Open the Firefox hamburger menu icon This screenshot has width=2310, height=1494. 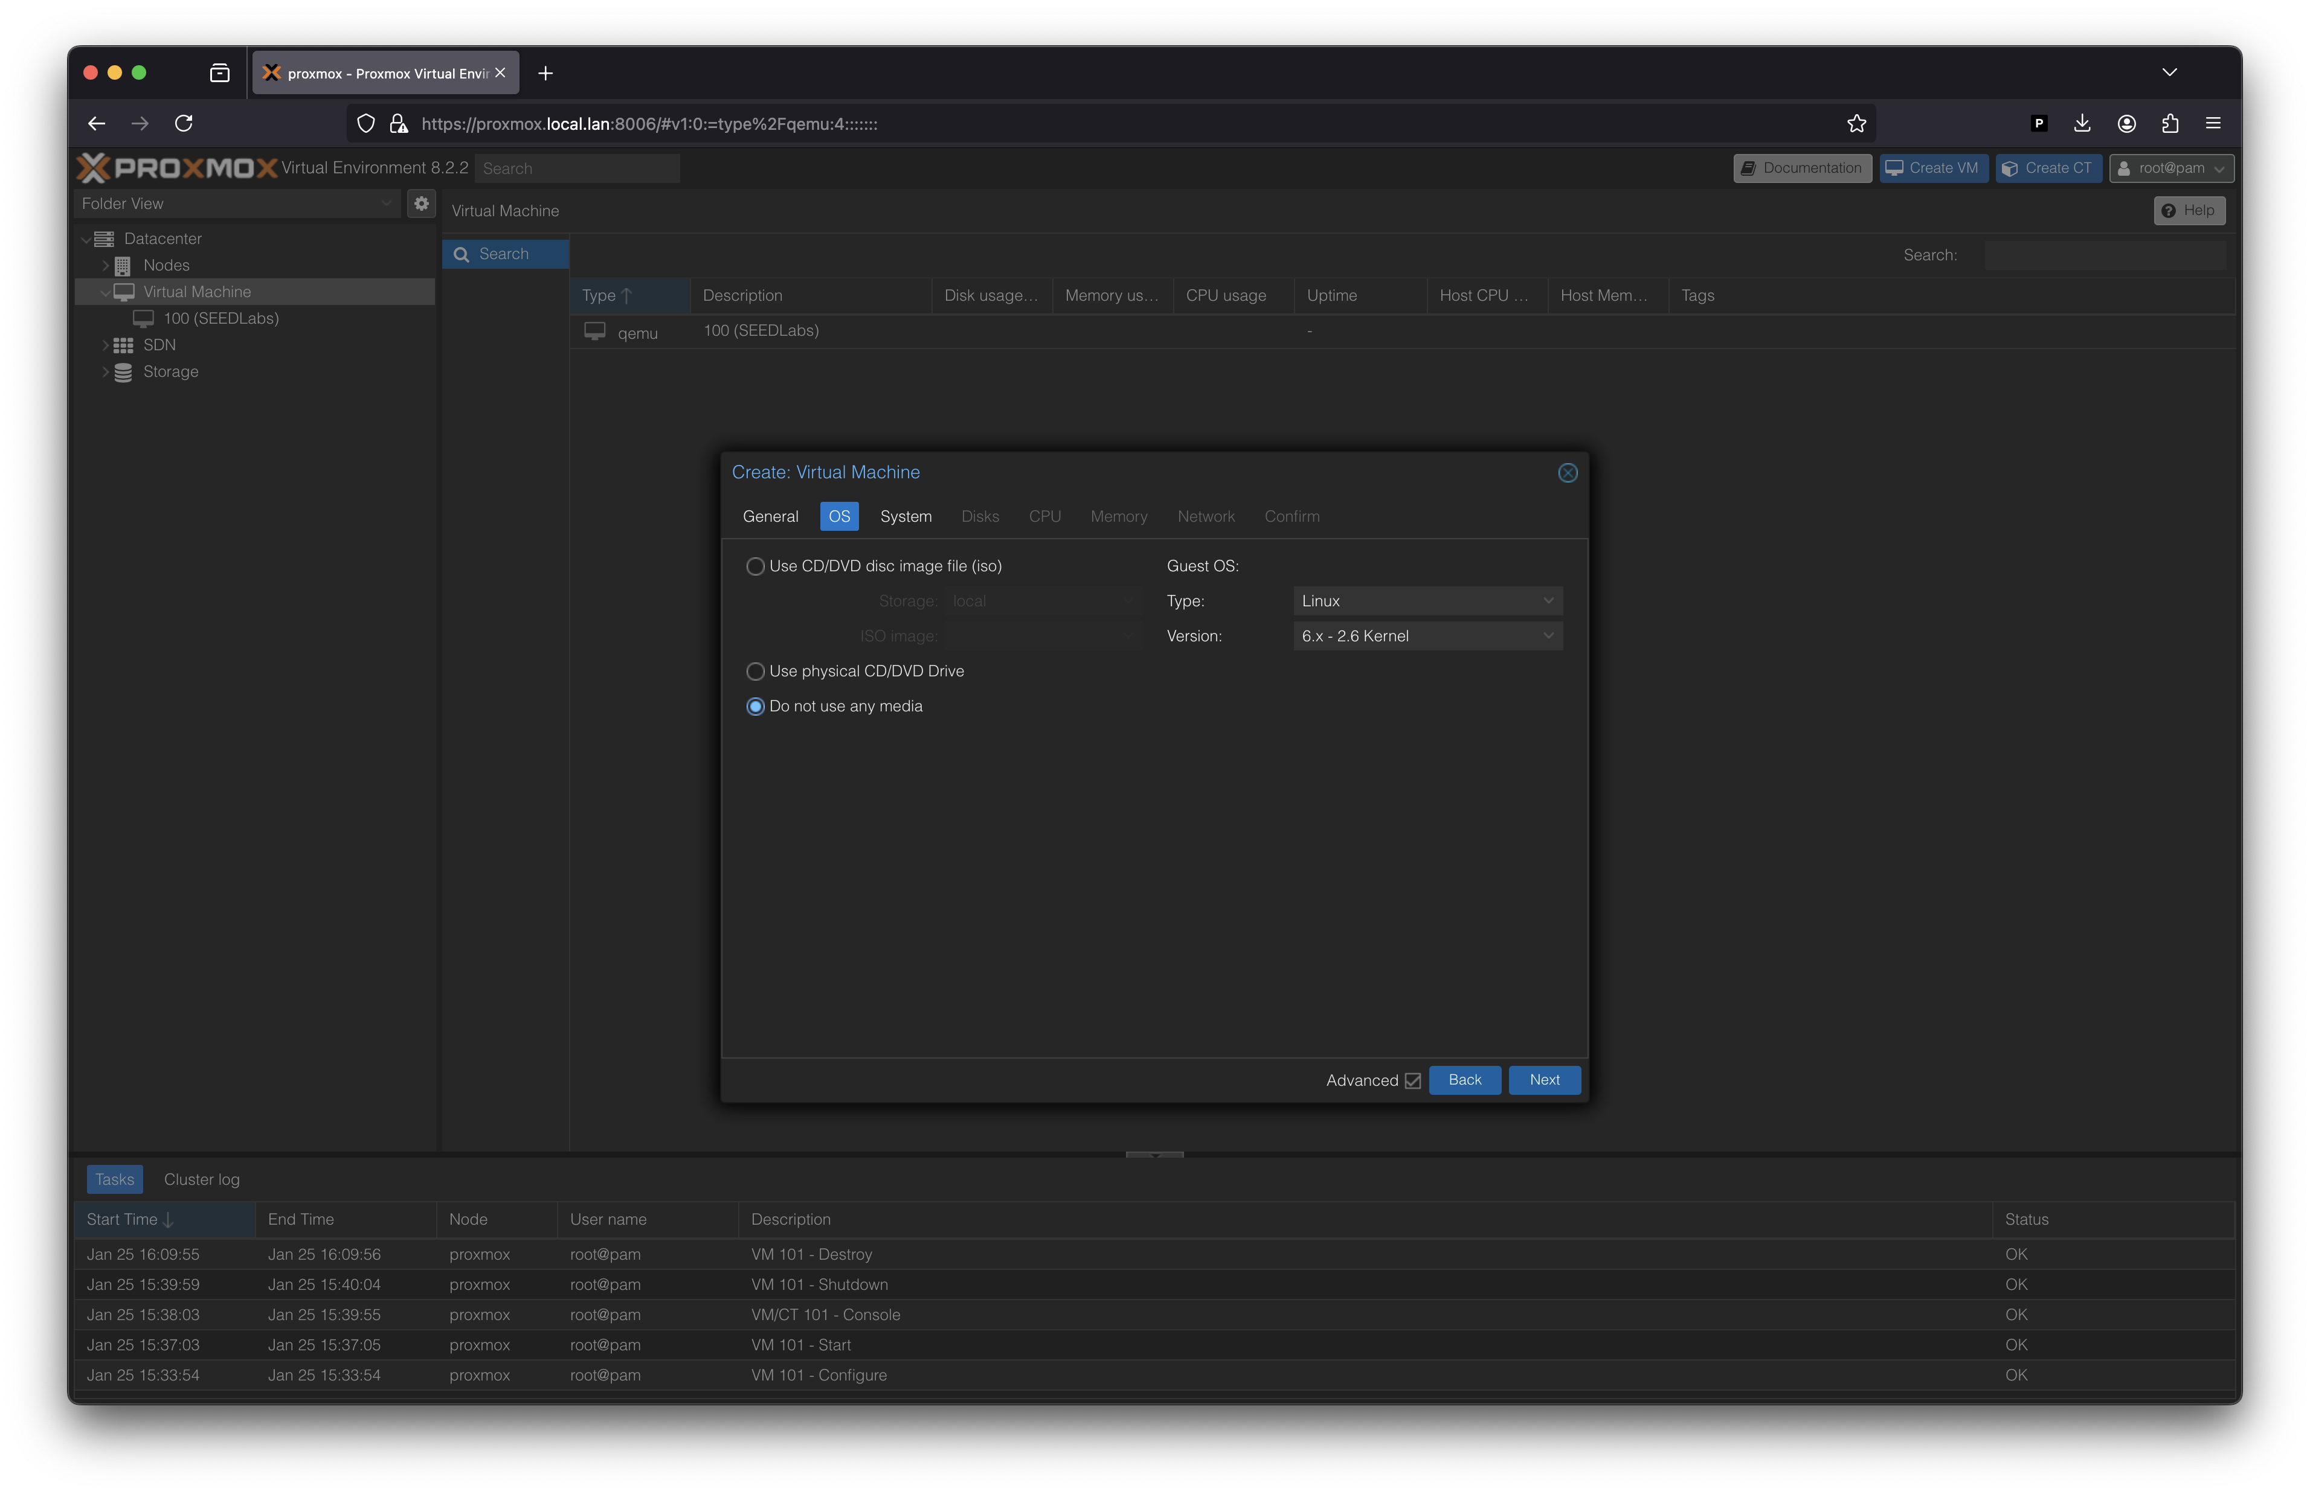click(2213, 123)
